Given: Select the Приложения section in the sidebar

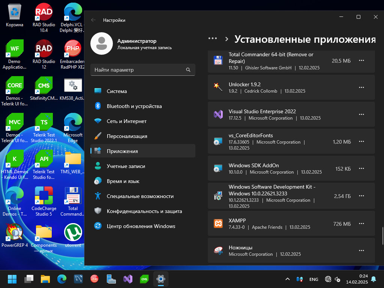Looking at the screenshot, I should coord(143,151).
